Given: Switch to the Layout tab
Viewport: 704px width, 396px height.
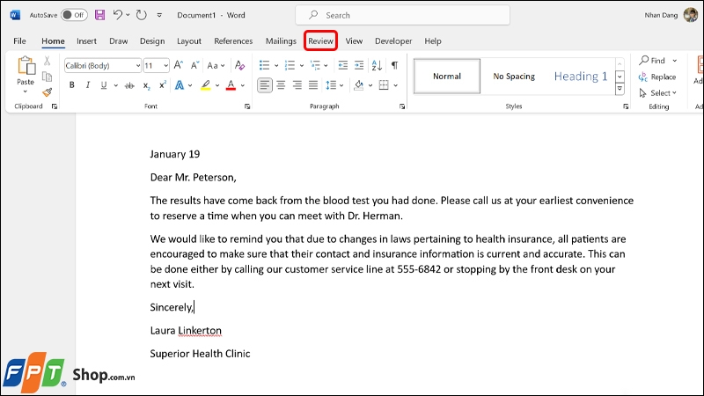Looking at the screenshot, I should 189,40.
